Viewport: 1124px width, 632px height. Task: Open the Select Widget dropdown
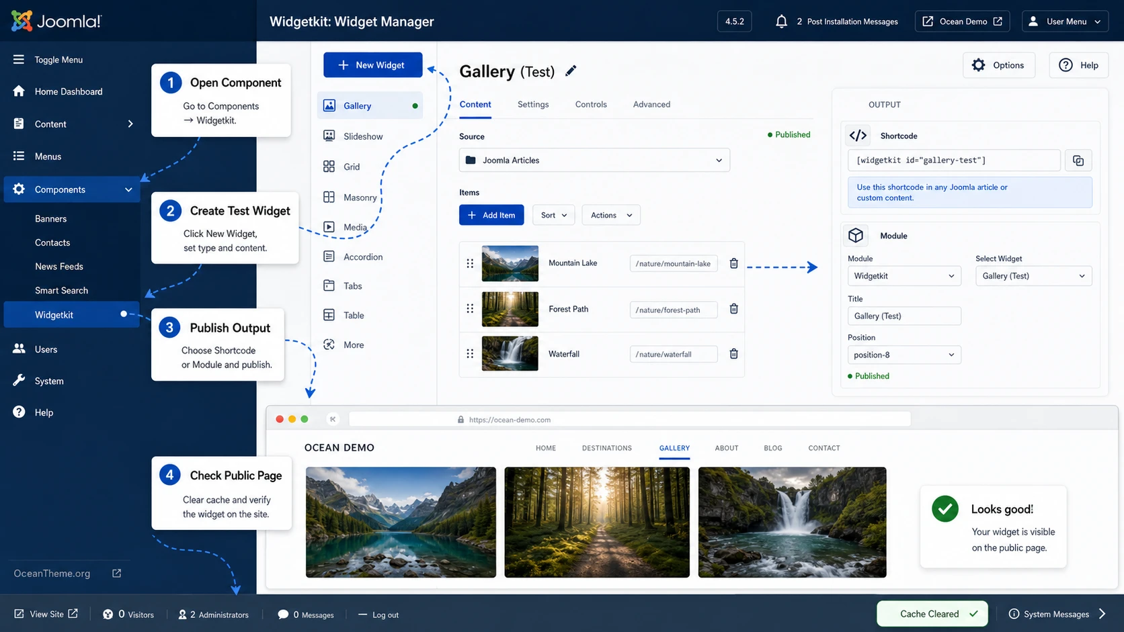[x=1033, y=276]
